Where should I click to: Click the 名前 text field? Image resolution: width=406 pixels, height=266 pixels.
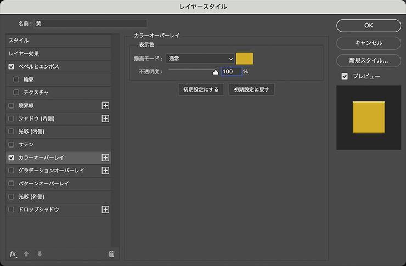pyautogui.click(x=91, y=24)
